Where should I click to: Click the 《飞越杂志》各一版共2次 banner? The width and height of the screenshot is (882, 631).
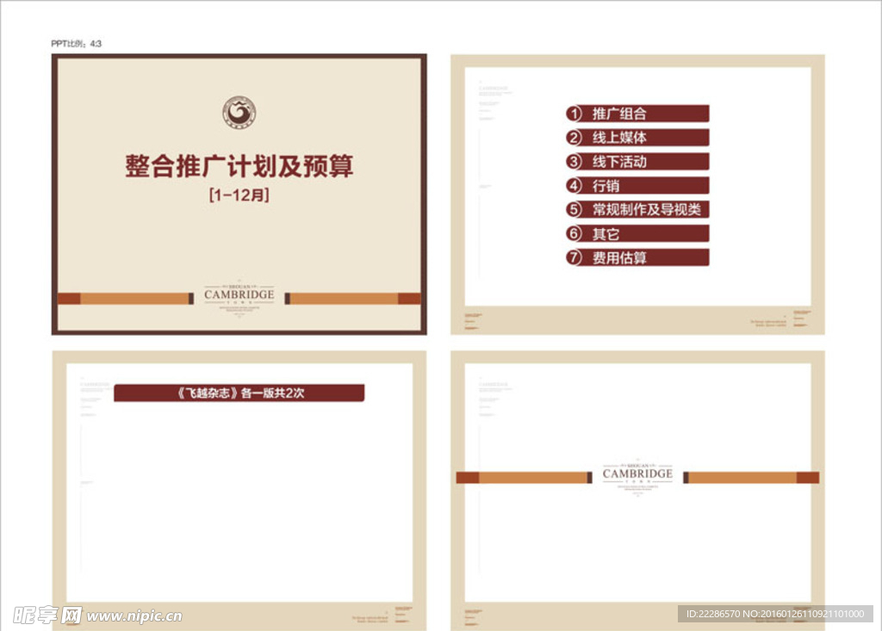pyautogui.click(x=239, y=393)
